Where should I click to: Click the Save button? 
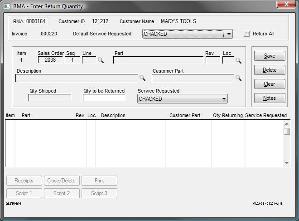coord(270,56)
